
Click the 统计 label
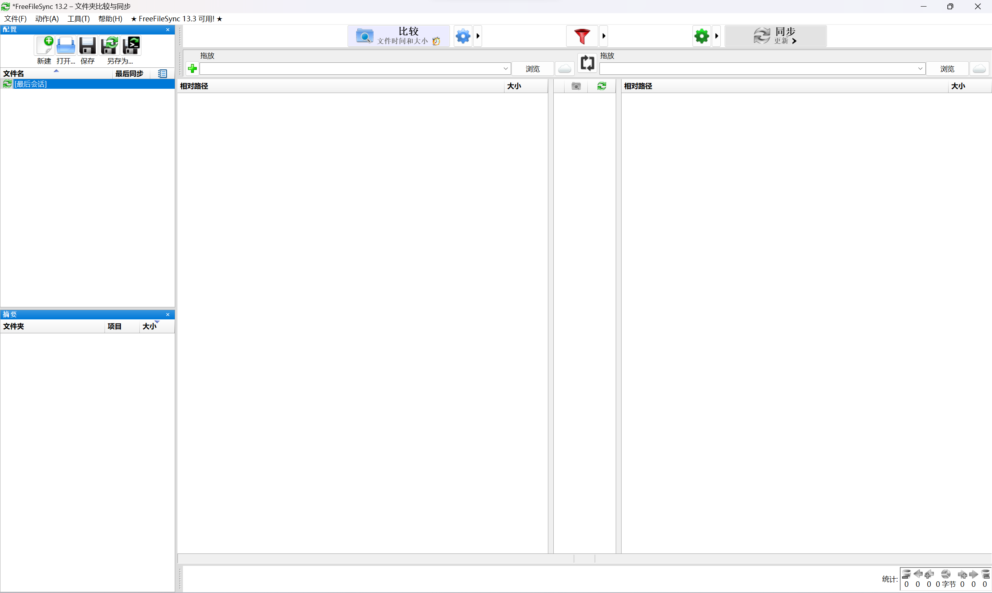tap(889, 579)
